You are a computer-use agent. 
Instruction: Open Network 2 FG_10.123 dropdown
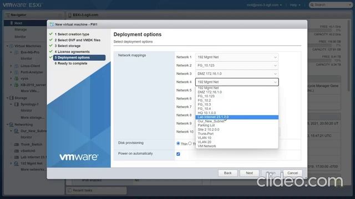click(237, 65)
